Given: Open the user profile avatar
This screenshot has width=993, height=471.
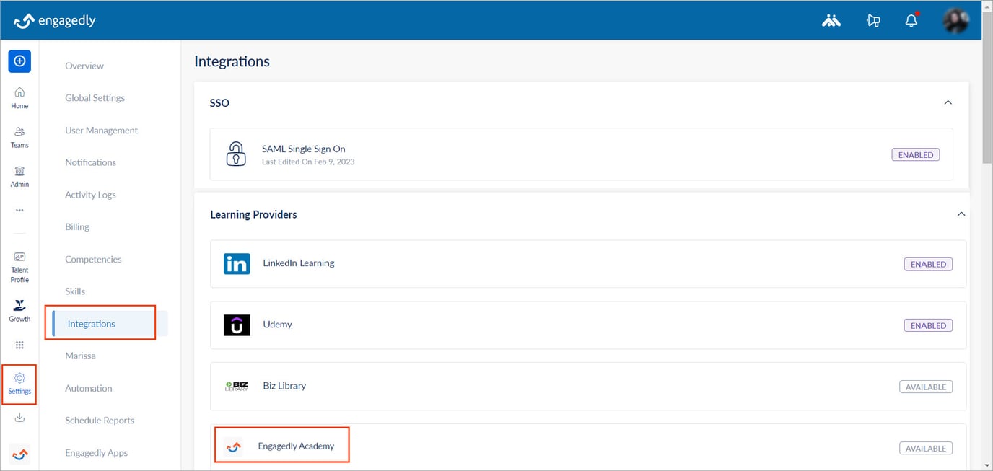Looking at the screenshot, I should [956, 21].
